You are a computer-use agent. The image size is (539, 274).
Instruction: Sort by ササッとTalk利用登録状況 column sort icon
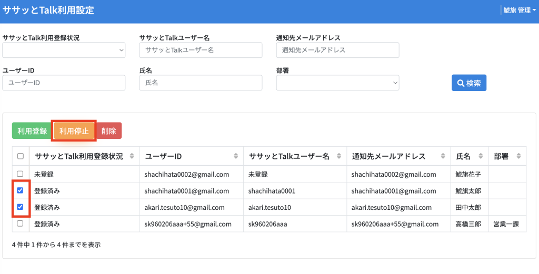[x=132, y=156]
